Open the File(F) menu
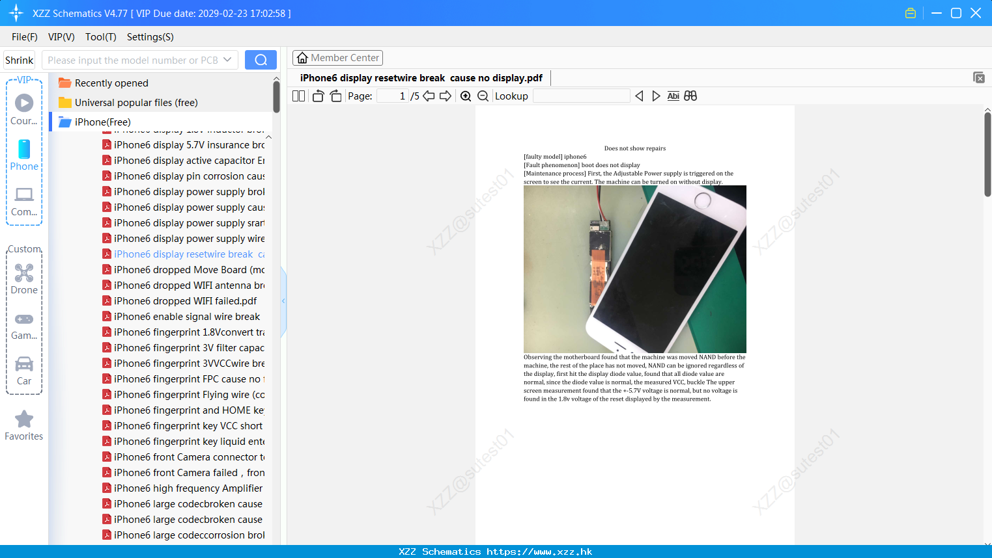The width and height of the screenshot is (992, 558). [x=25, y=37]
